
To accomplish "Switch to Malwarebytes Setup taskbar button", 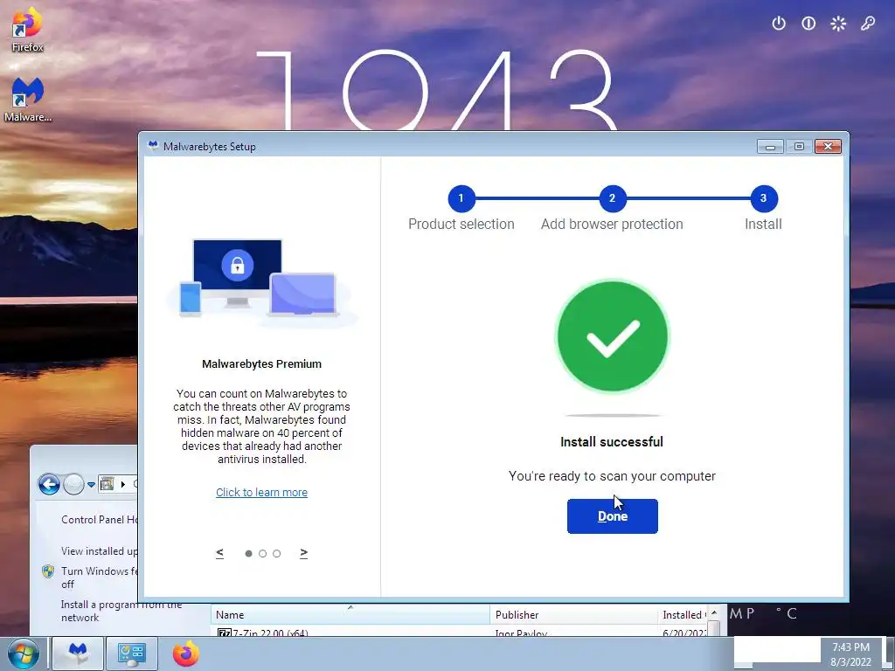I will tap(78, 654).
